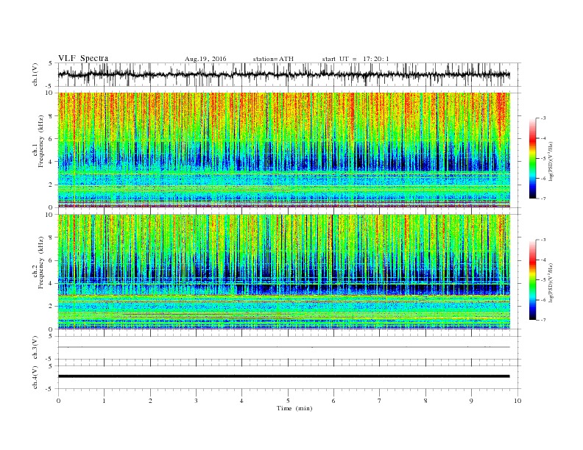Click the "ch.1(V)" waveform axis label

[35, 74]
